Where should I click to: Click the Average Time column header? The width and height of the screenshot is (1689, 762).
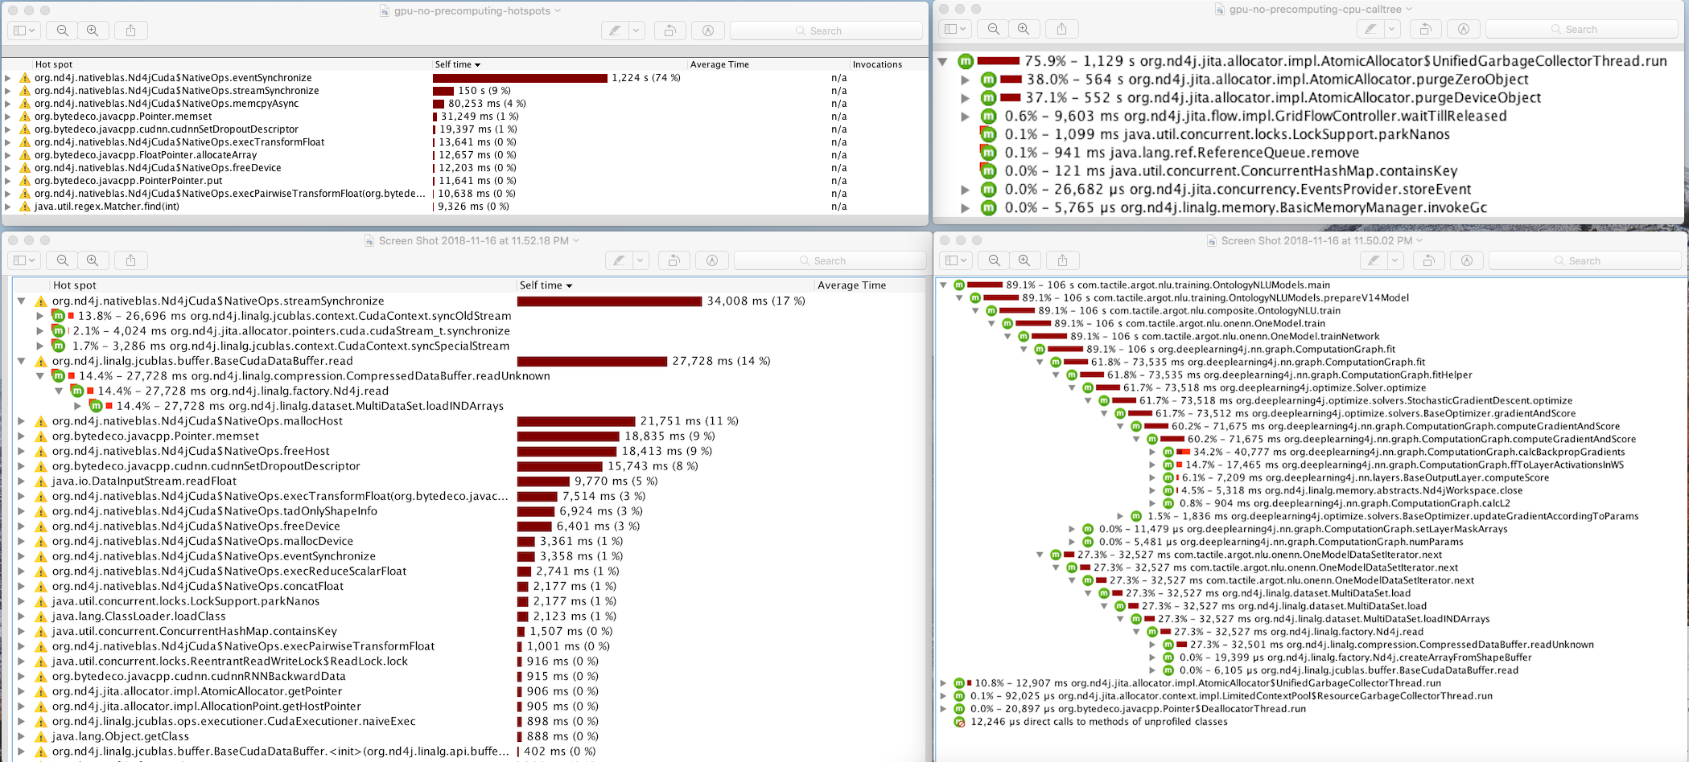719,64
